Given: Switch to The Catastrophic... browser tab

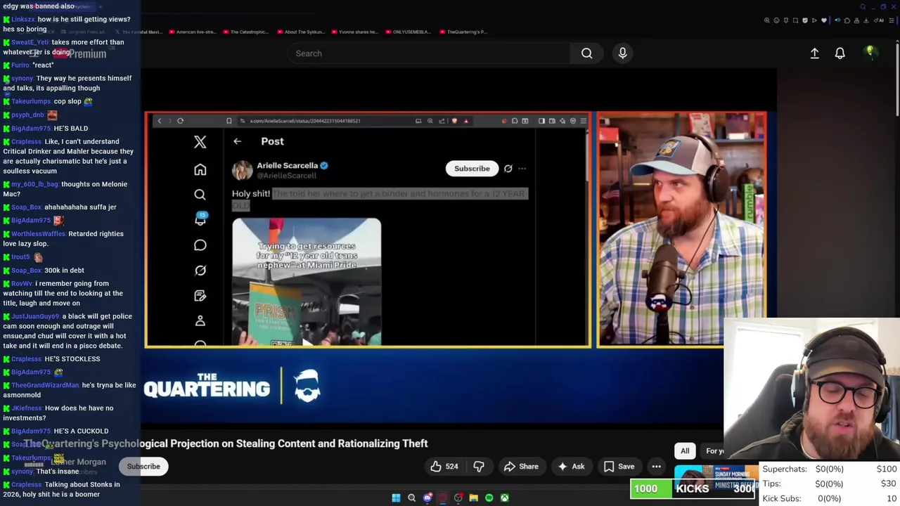Looking at the screenshot, I should coord(245,32).
